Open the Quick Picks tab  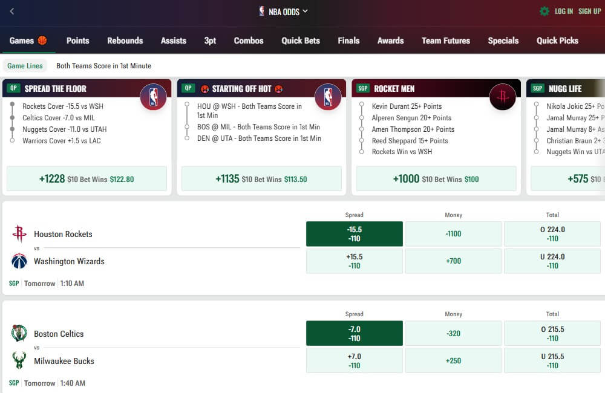pos(557,41)
